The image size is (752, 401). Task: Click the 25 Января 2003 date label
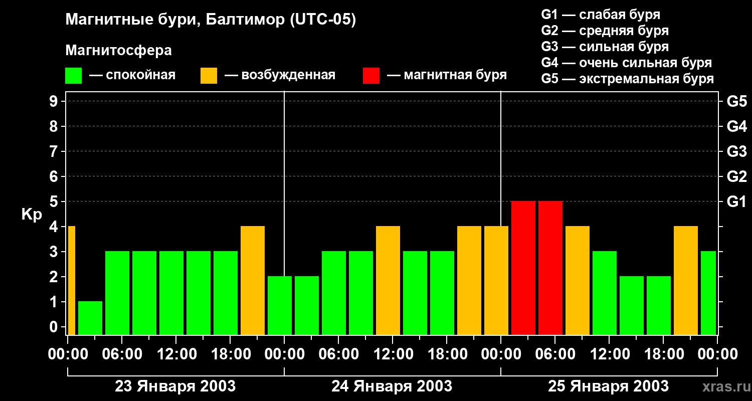[608, 386]
